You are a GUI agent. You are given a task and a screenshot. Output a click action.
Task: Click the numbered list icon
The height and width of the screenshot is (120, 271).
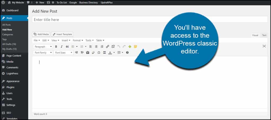(82, 47)
